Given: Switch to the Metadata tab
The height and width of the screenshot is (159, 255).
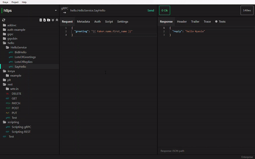Looking at the screenshot, I should coord(83,22).
